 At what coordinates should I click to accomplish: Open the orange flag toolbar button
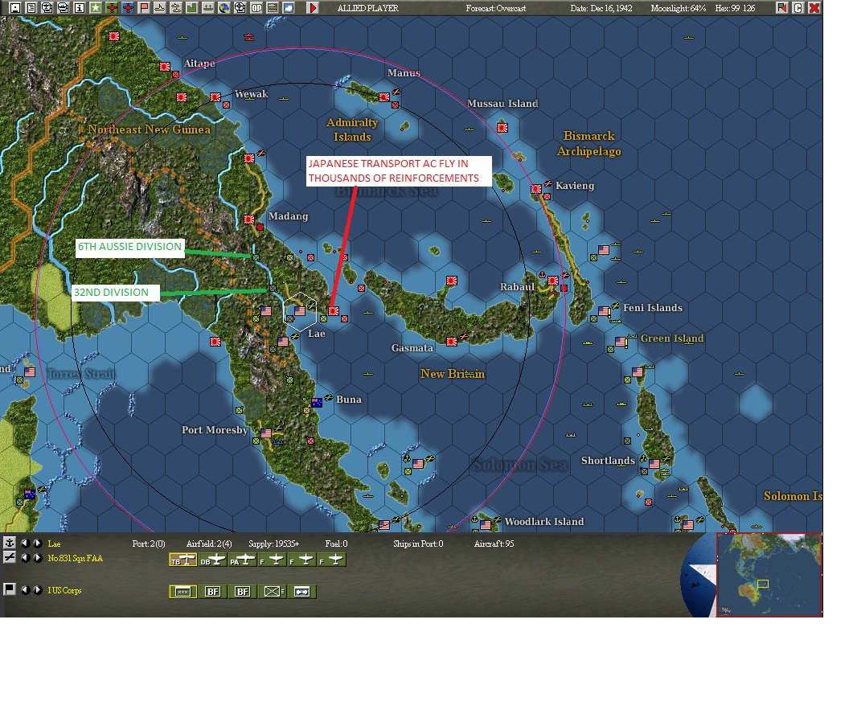pos(144,7)
